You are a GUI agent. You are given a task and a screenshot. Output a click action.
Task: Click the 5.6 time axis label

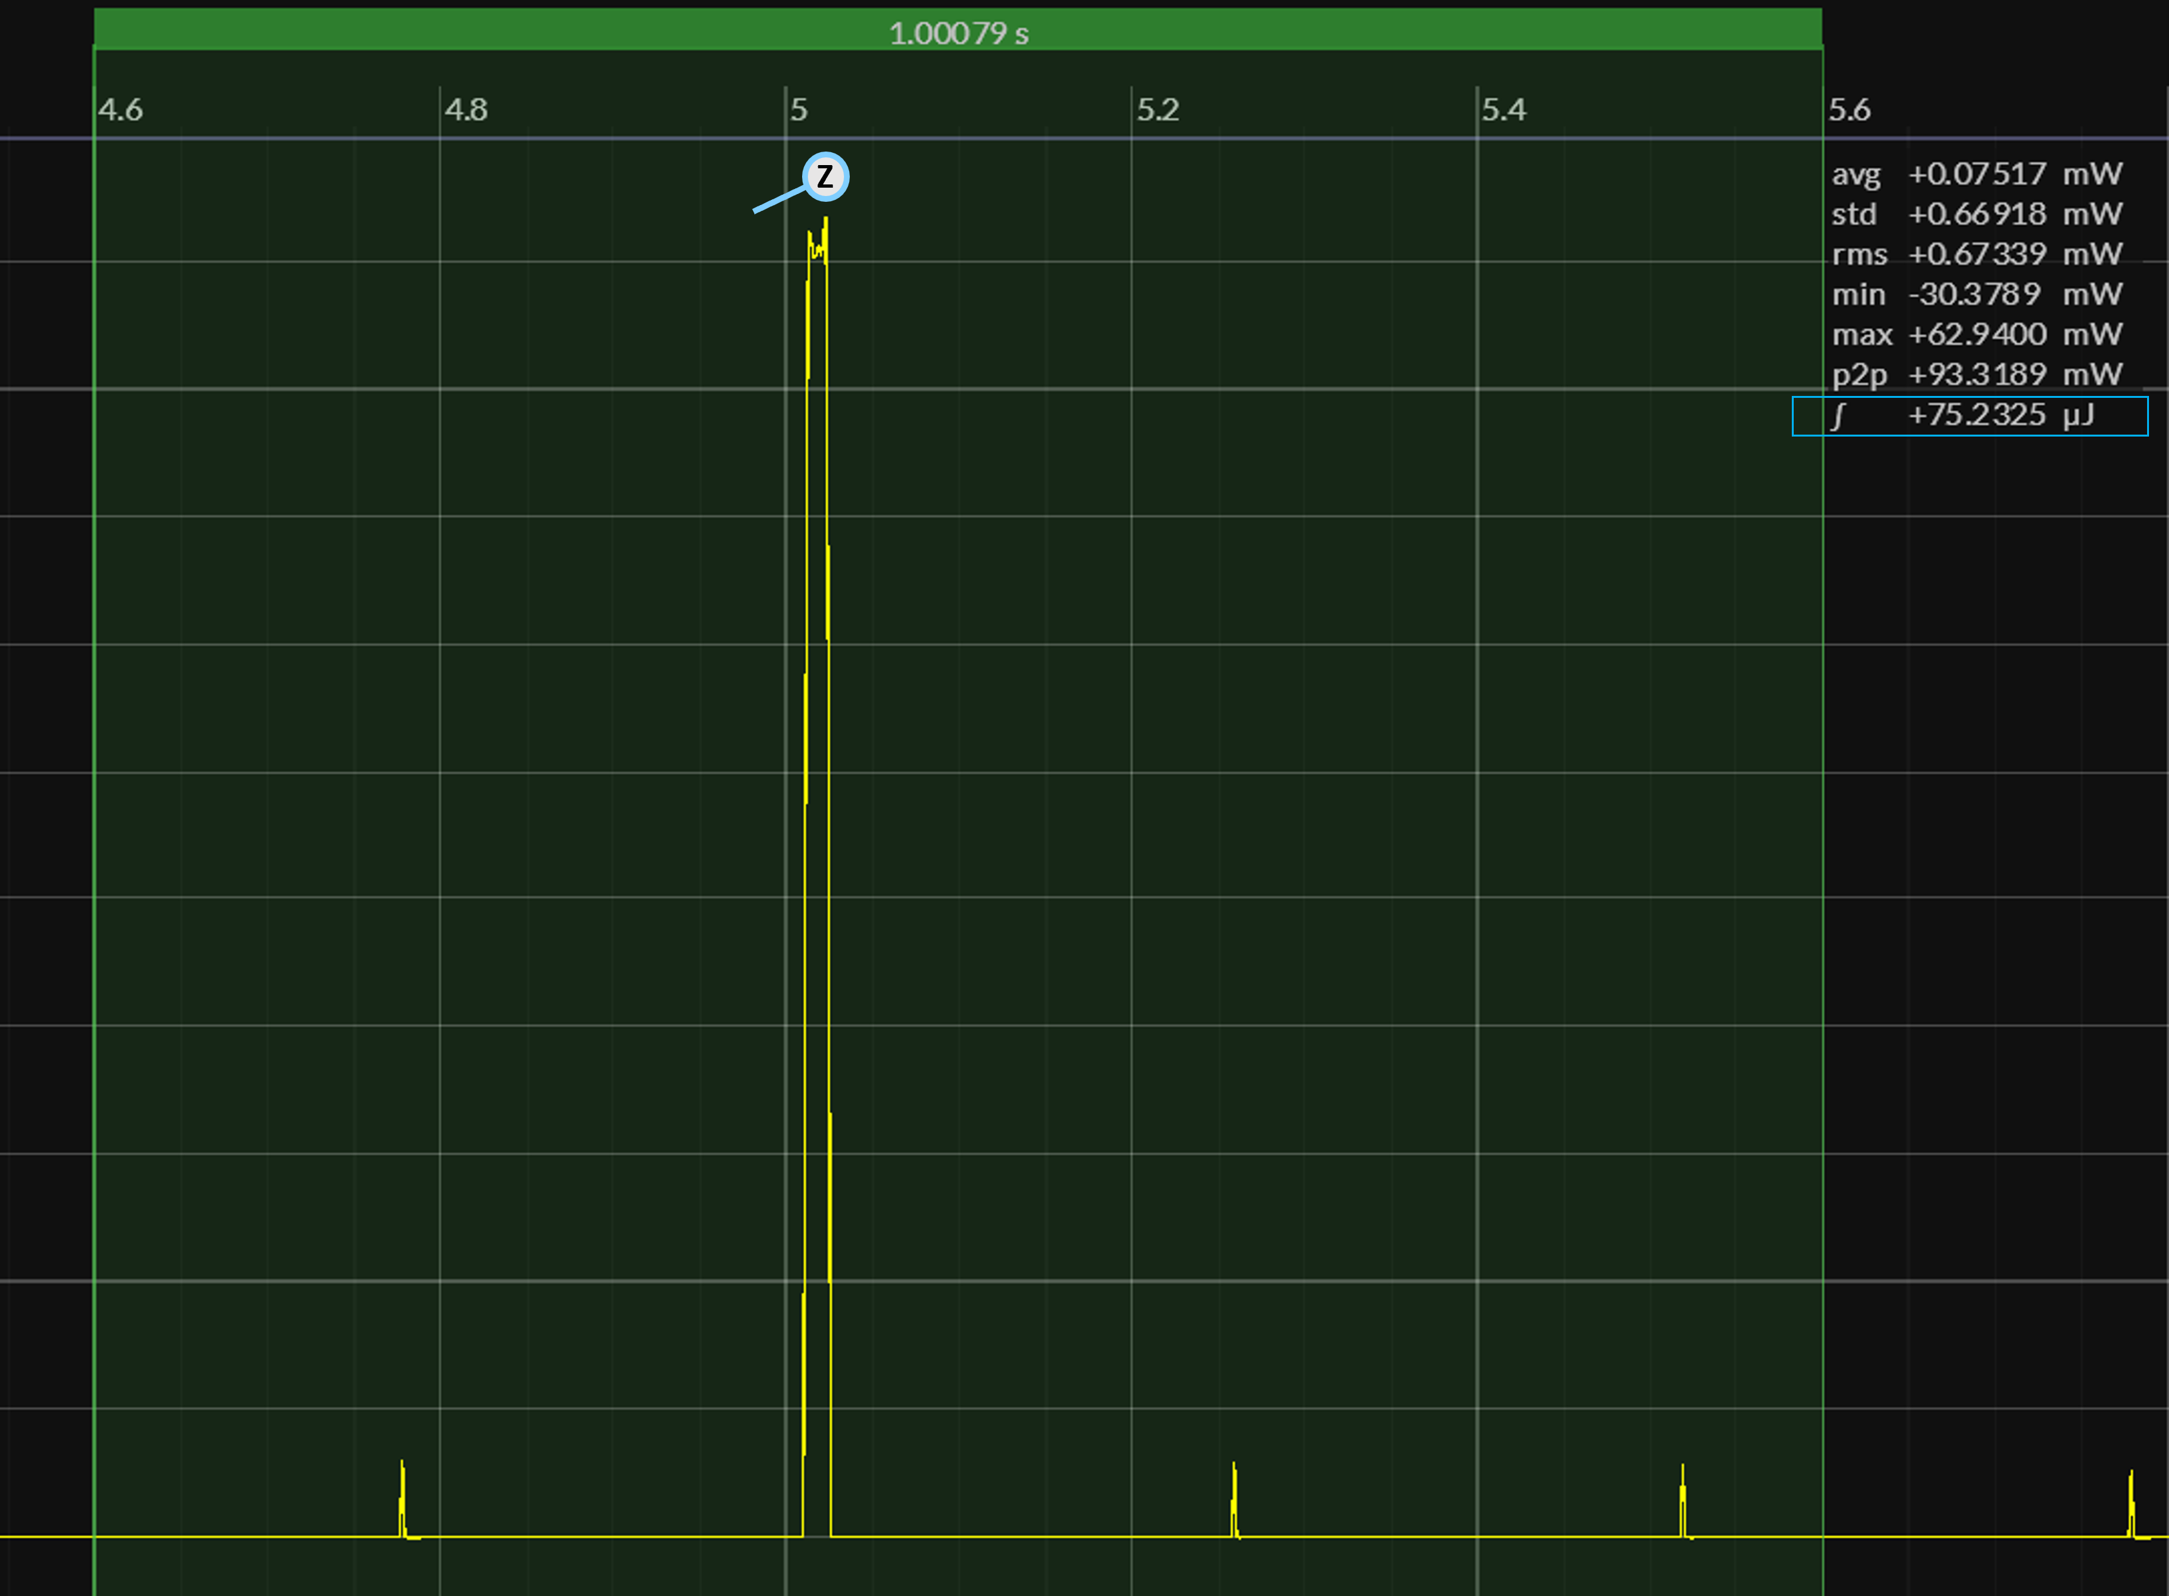coord(1849,110)
